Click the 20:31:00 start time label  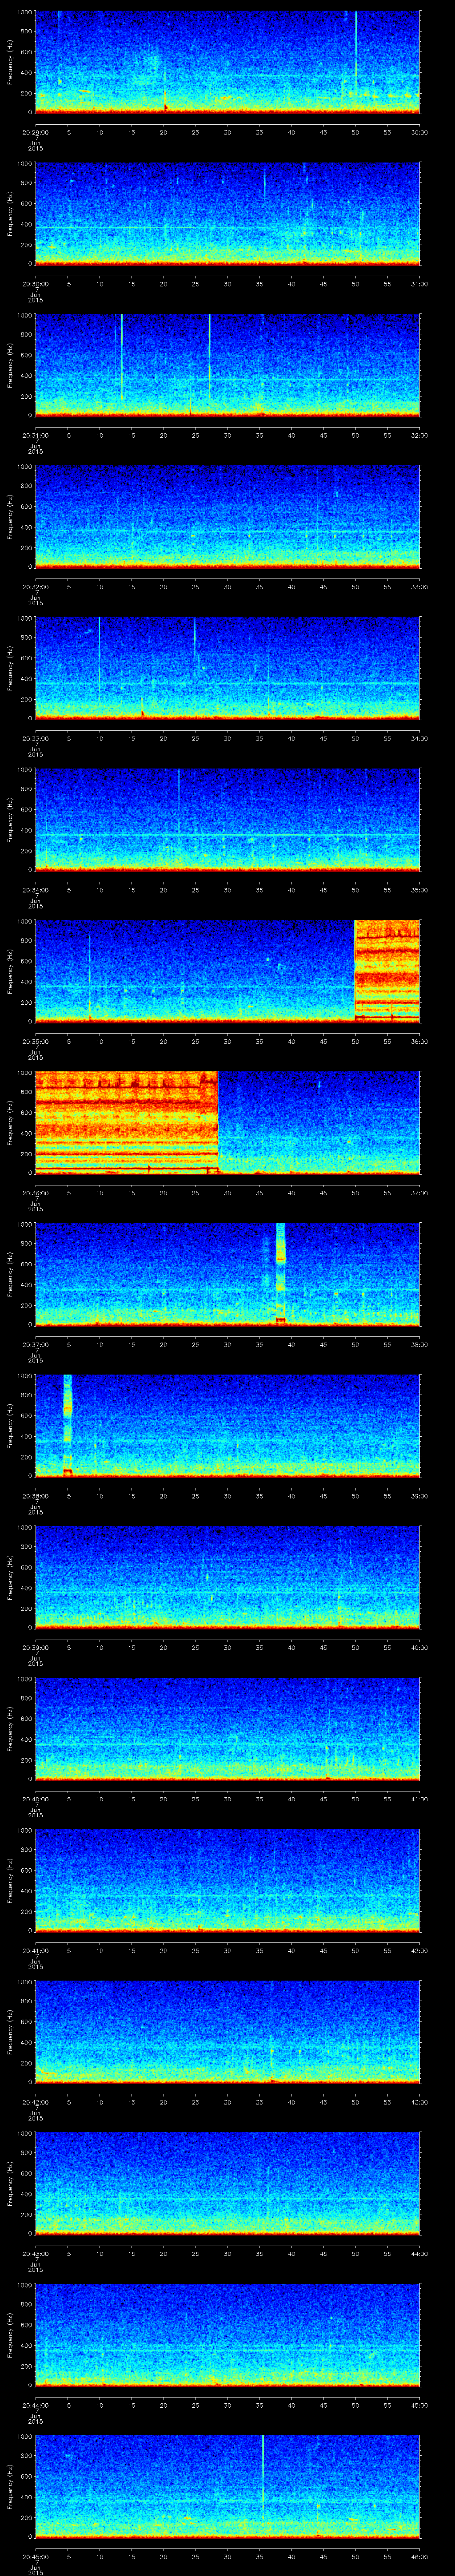(x=35, y=435)
